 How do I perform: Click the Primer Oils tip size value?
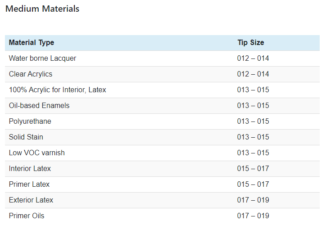pos(253,216)
